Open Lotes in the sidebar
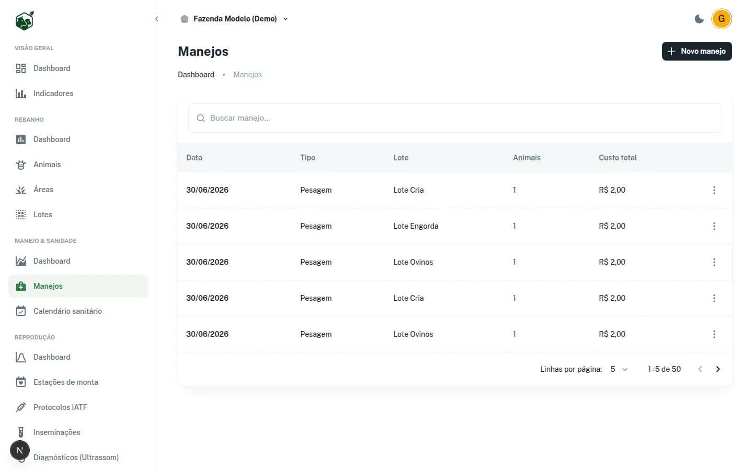The image size is (753, 470). tap(78, 215)
